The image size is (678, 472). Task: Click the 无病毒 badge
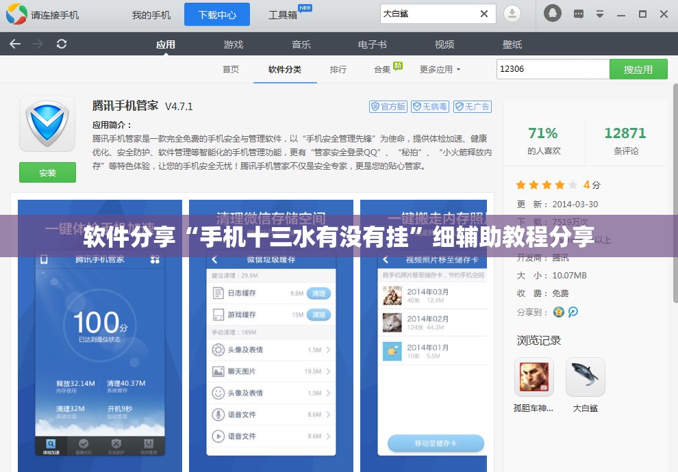[x=430, y=107]
